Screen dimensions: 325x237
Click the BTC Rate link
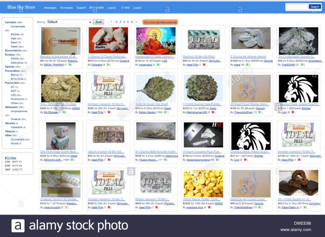point(10,158)
